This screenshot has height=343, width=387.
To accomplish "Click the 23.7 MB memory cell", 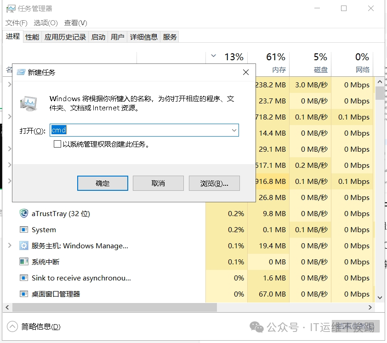I will pyautogui.click(x=273, y=101).
